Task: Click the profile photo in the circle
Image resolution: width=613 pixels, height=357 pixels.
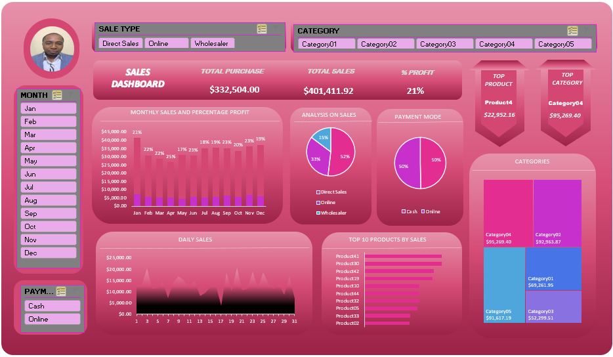Action: [x=51, y=49]
